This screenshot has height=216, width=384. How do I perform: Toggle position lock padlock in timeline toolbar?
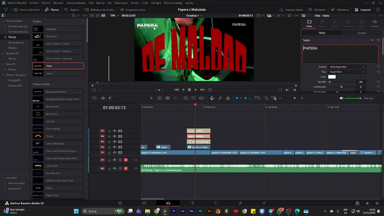point(228,98)
